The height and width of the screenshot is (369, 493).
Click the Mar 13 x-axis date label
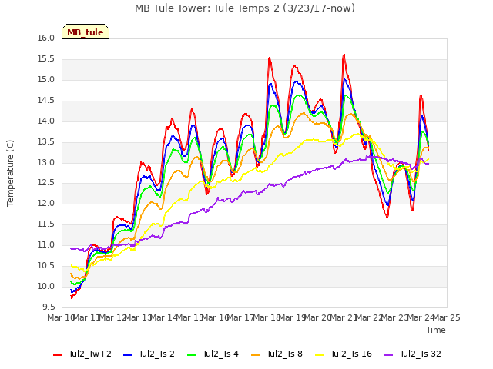(x=138, y=317)
